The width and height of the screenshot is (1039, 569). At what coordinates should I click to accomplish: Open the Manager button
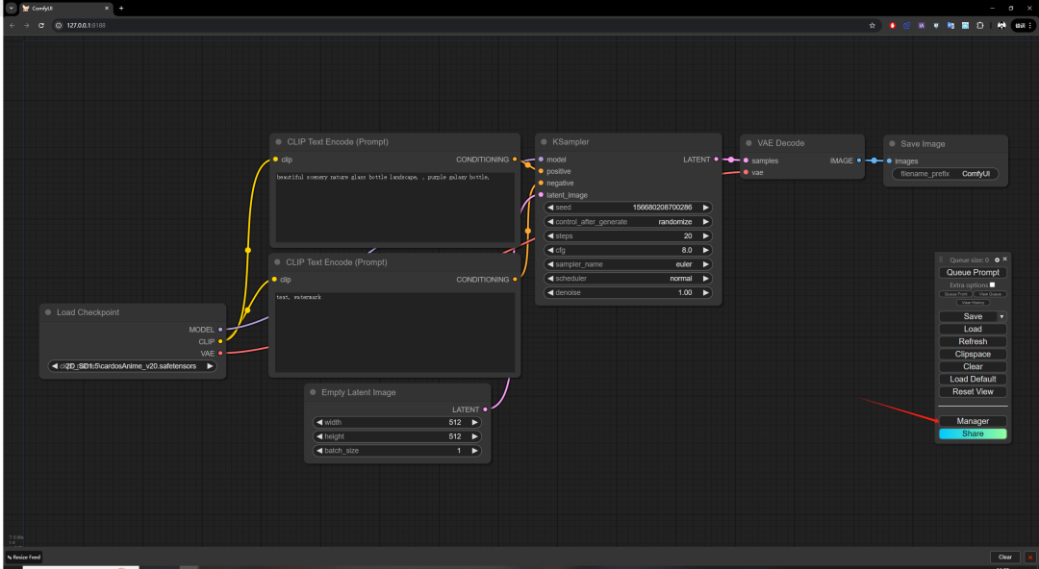point(973,421)
